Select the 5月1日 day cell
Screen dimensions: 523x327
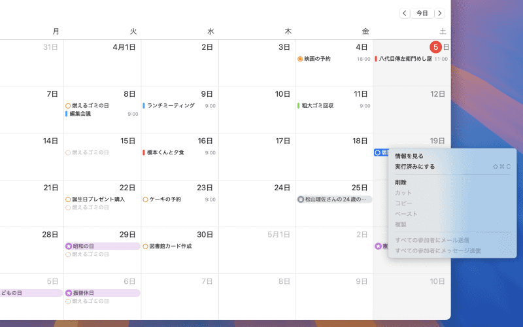[257, 250]
